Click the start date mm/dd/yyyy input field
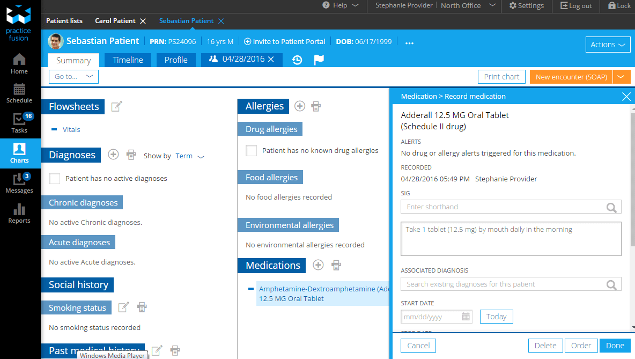Image resolution: width=635 pixels, height=359 pixels. pos(429,317)
